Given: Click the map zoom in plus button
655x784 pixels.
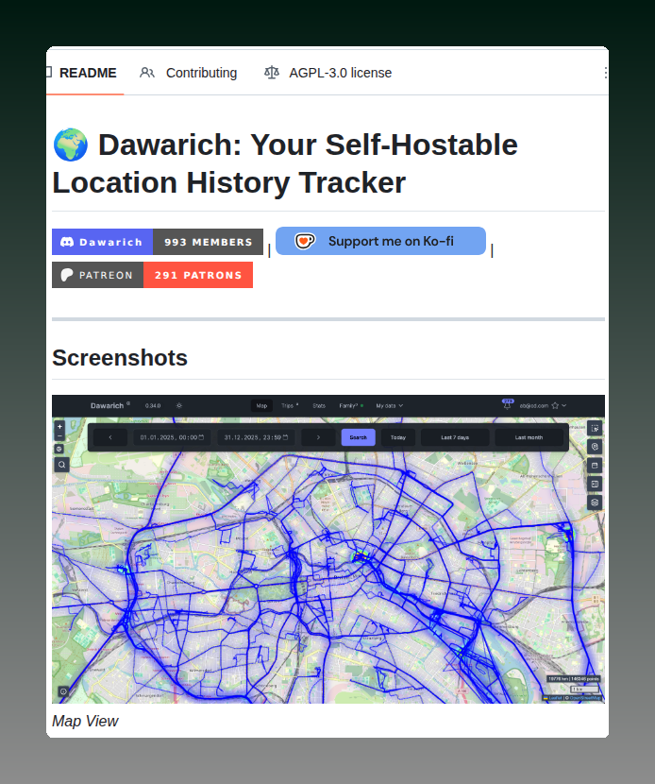Looking at the screenshot, I should coord(59,427).
